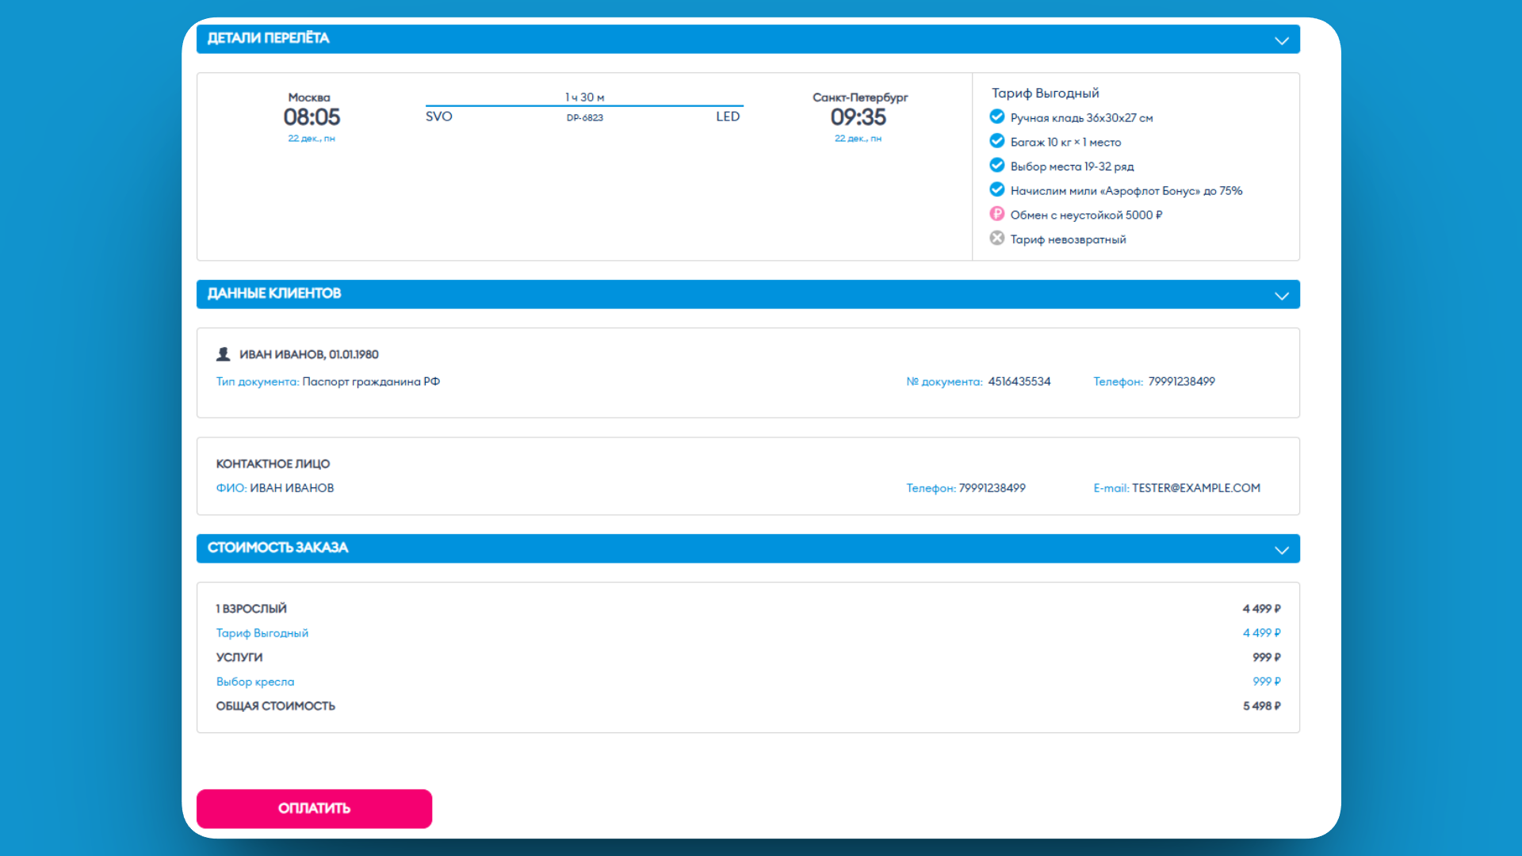Click the СТОИМОСТЬ ЗАКАЗА header title
Viewport: 1522px width, 856px height.
coord(277,548)
